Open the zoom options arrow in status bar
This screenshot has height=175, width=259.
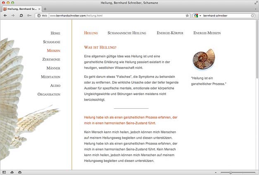pos(216,173)
